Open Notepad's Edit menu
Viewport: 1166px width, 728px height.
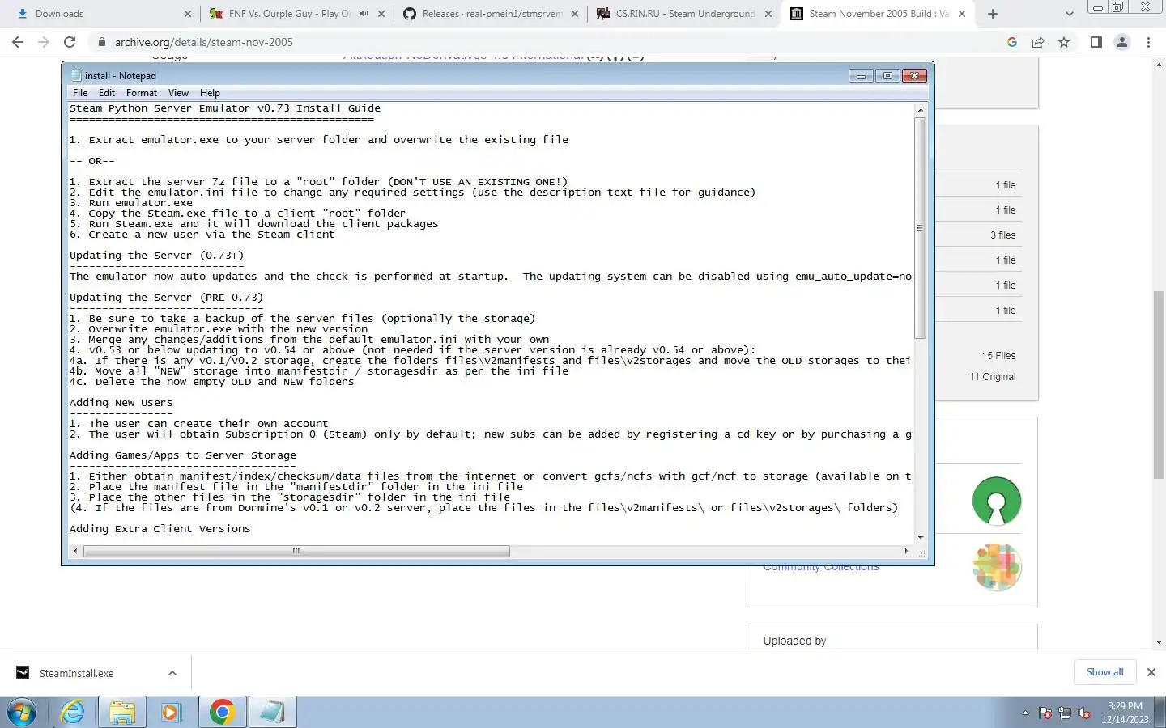point(107,93)
